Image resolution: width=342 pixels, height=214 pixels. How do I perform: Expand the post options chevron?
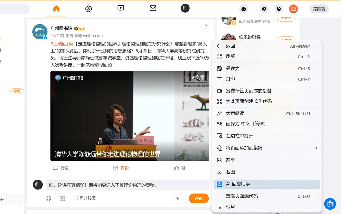click(x=207, y=25)
